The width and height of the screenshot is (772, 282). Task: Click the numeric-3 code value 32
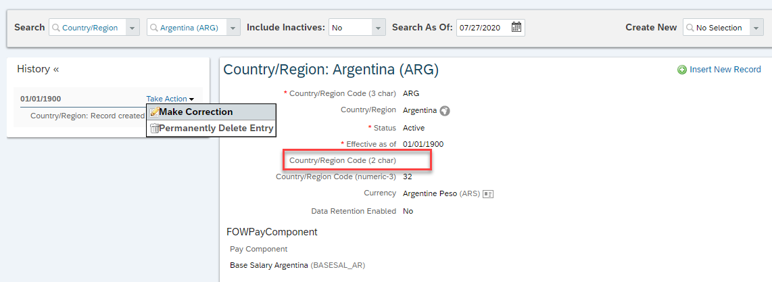pos(407,177)
